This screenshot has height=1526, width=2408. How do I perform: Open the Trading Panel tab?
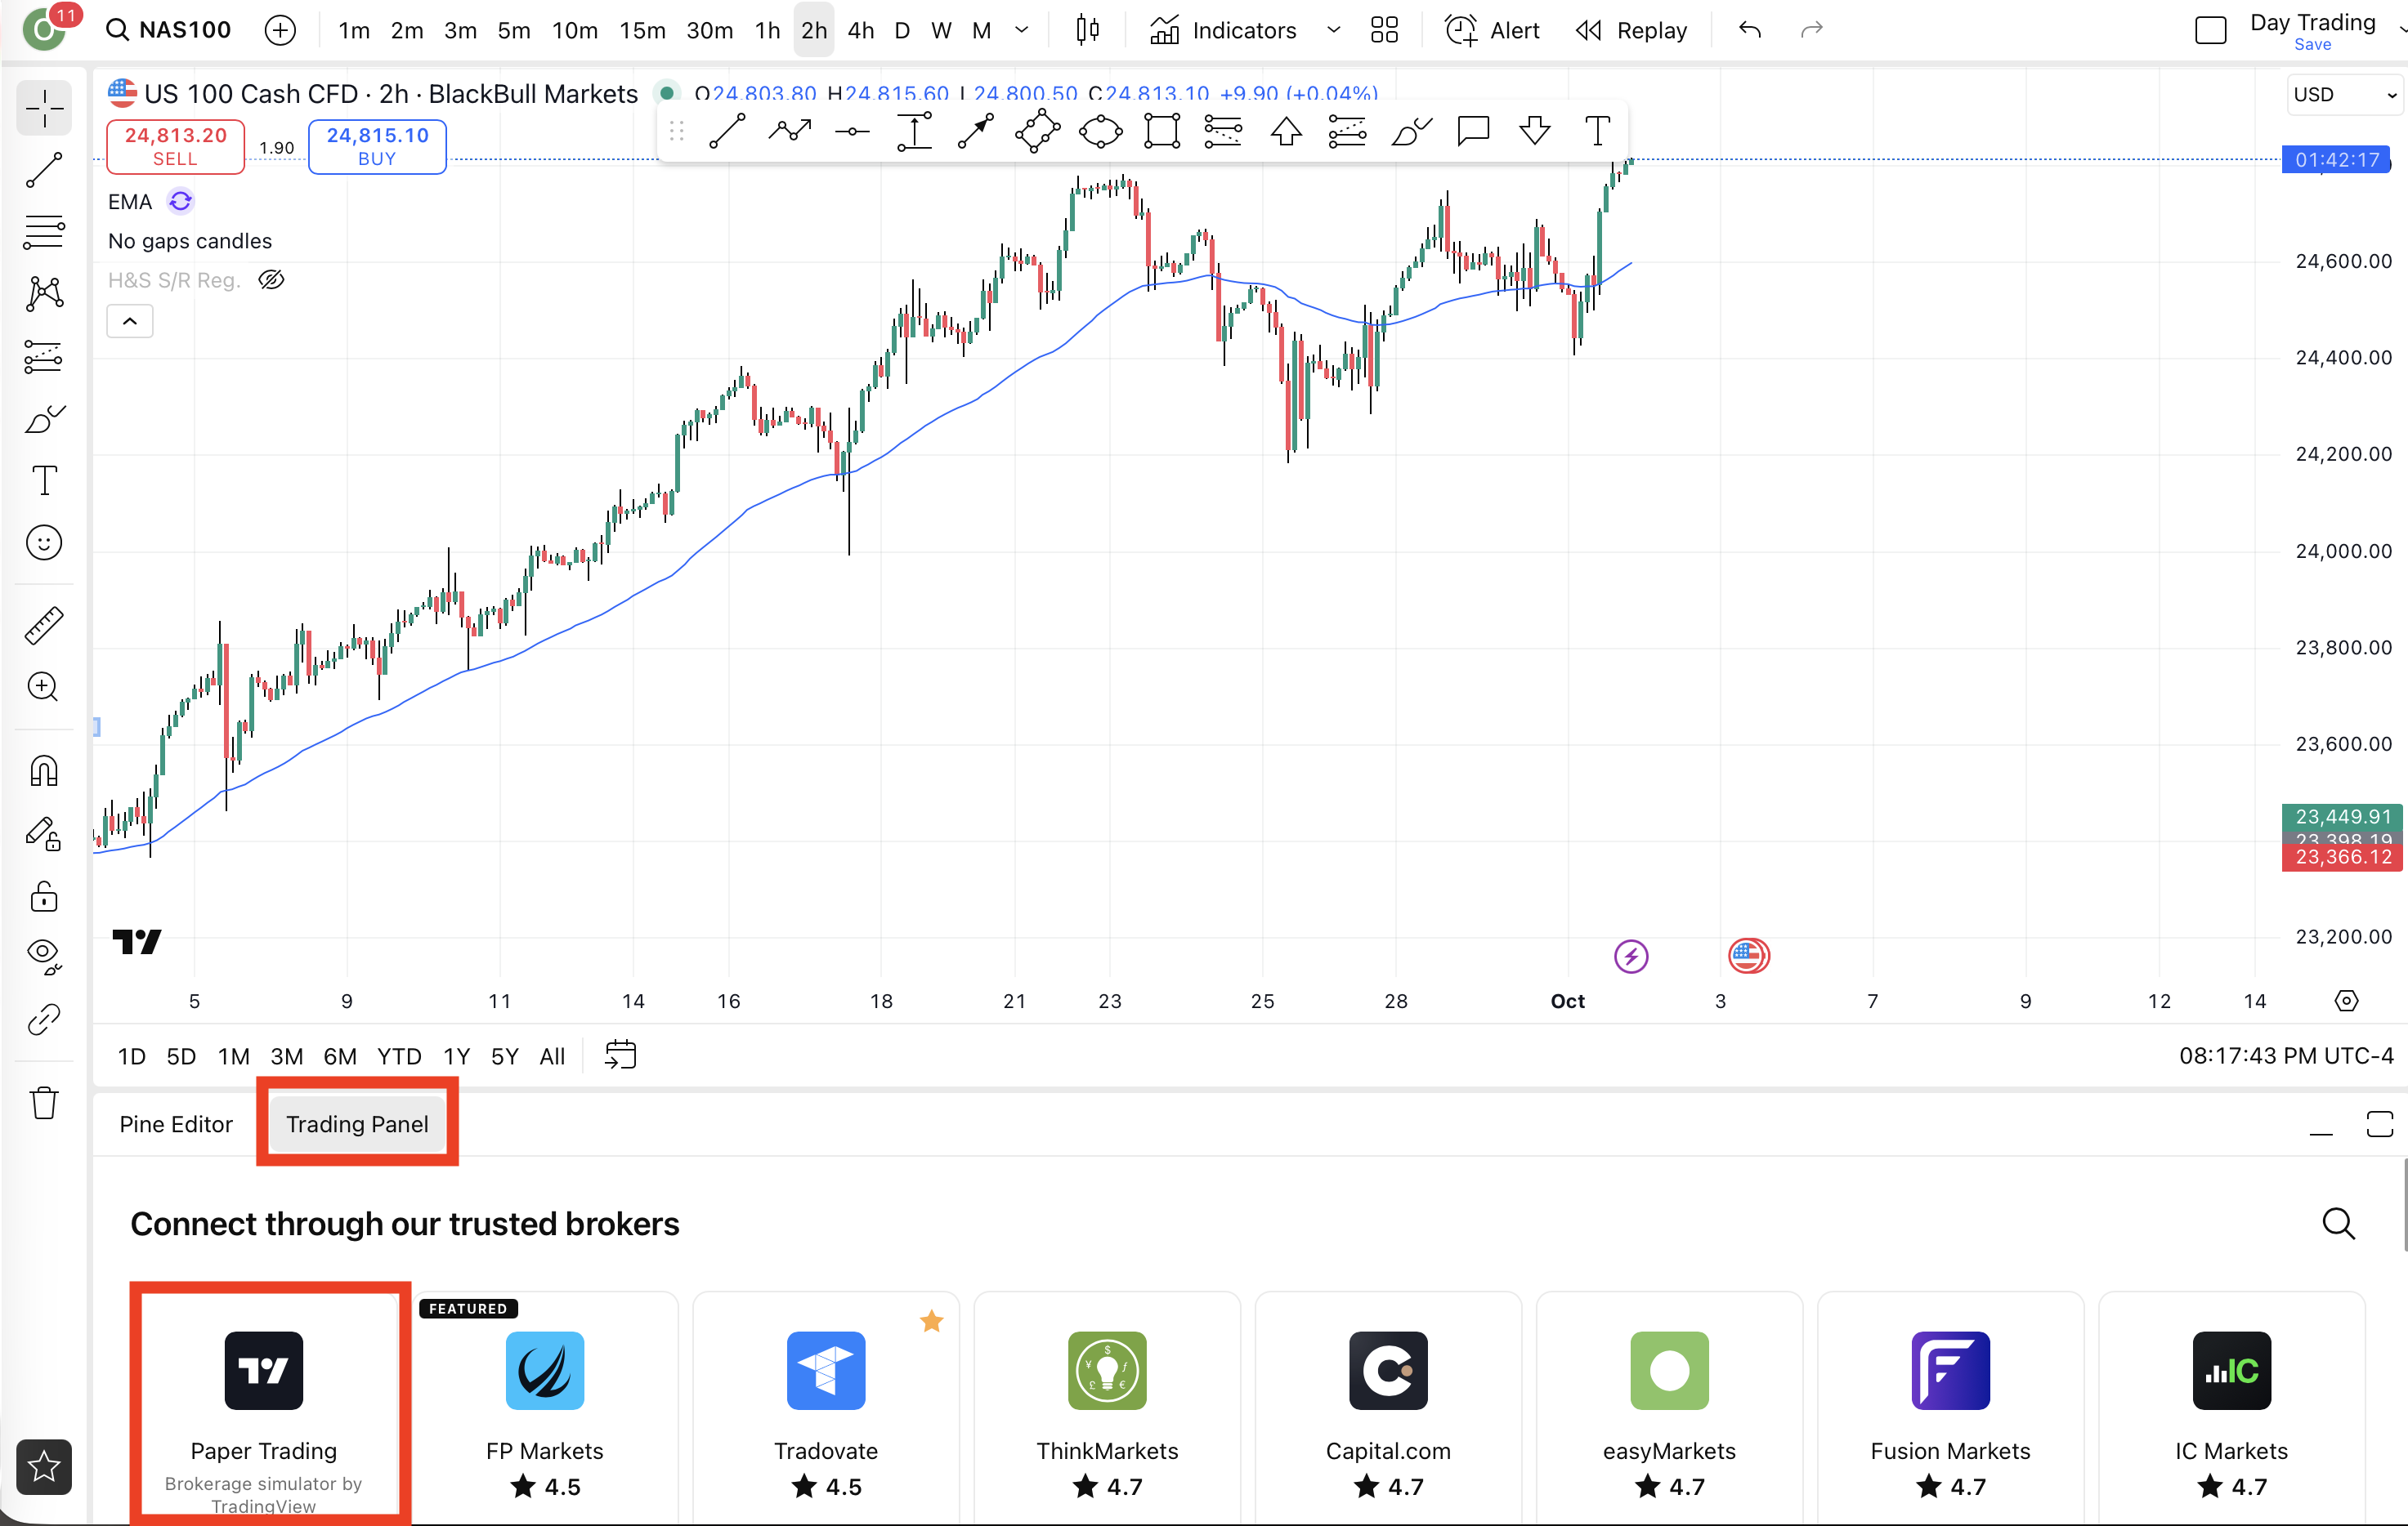point(356,1123)
